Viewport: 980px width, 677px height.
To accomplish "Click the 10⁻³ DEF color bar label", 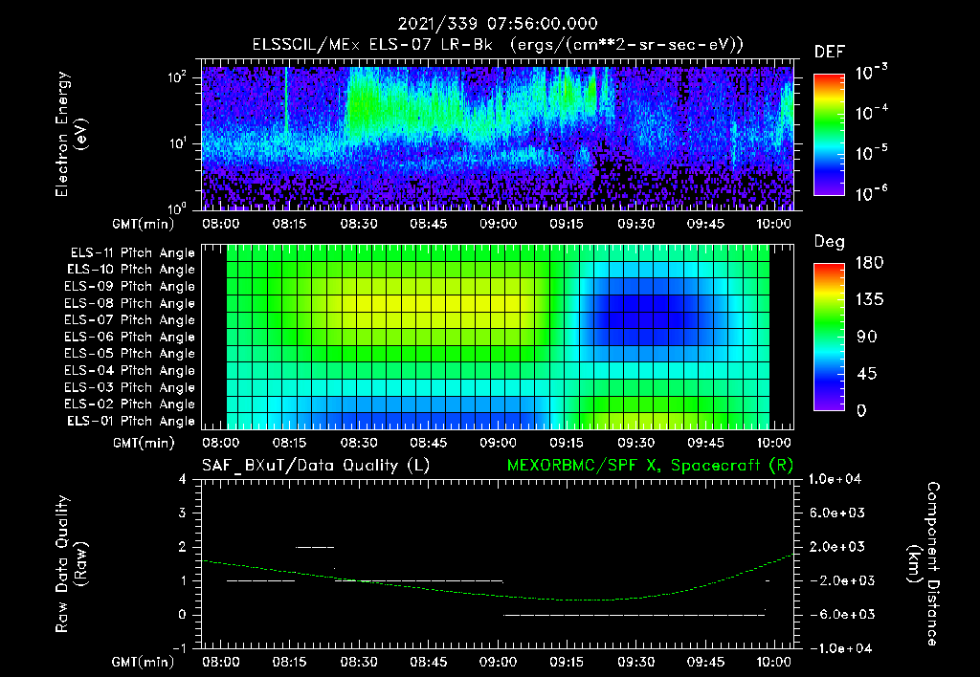I will point(871,73).
